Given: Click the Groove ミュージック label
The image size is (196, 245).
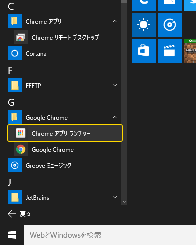Looking at the screenshot, I should pyautogui.click(x=49, y=166).
